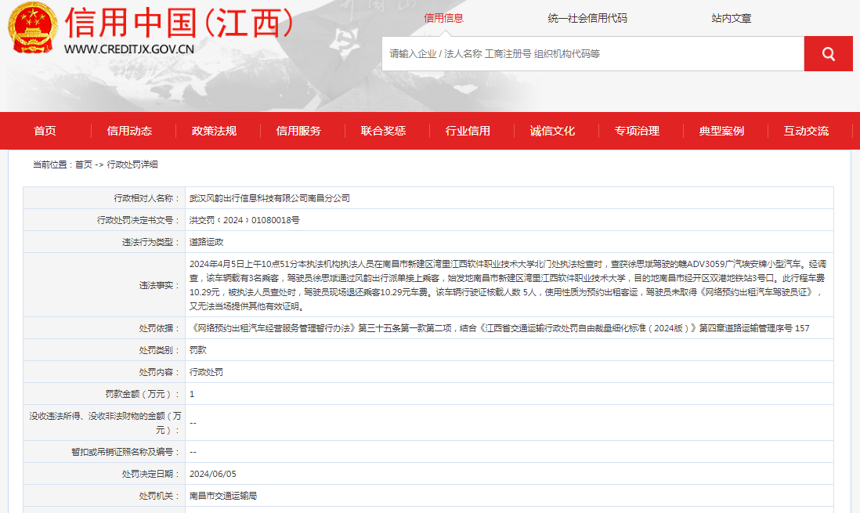Click the fine amount value 1
The image size is (860, 513).
(192, 394)
